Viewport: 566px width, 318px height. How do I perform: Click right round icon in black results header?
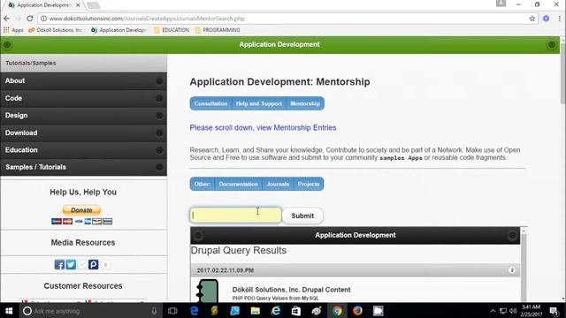click(x=512, y=236)
